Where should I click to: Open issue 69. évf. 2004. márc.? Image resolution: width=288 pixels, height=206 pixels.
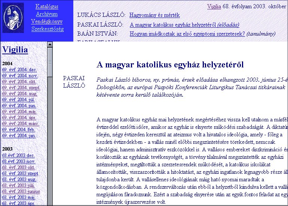21,124
